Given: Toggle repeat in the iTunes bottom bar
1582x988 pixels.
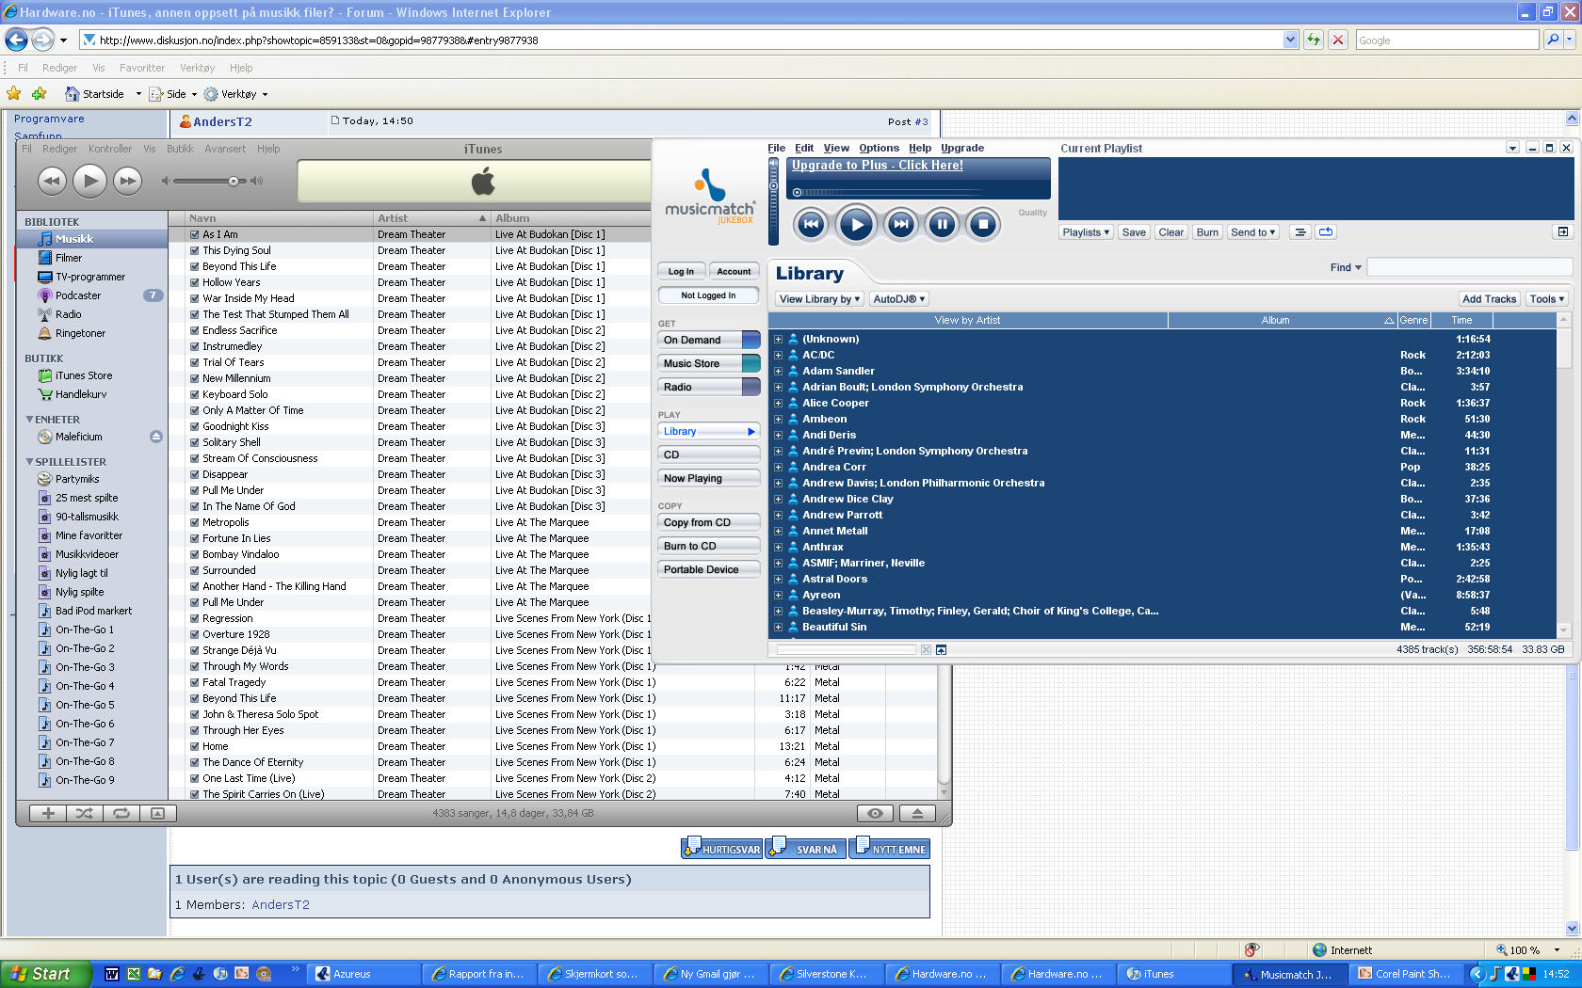Looking at the screenshot, I should coord(121,813).
